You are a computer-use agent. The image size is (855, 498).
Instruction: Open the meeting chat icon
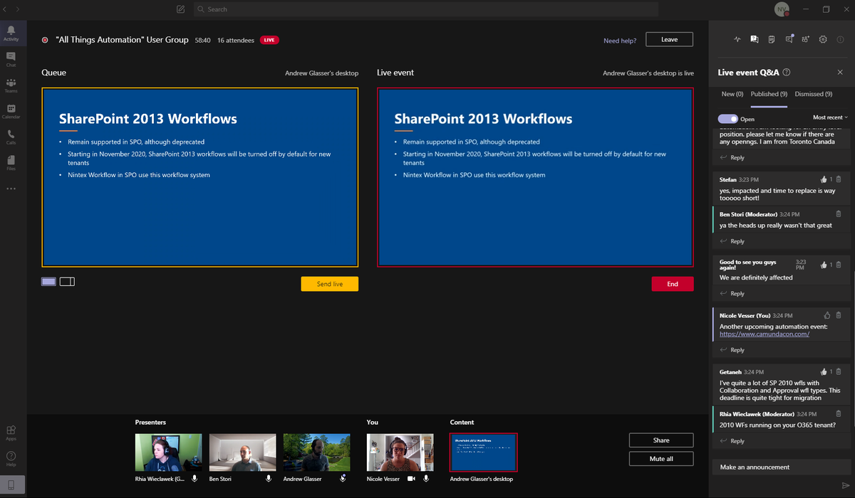[789, 39]
